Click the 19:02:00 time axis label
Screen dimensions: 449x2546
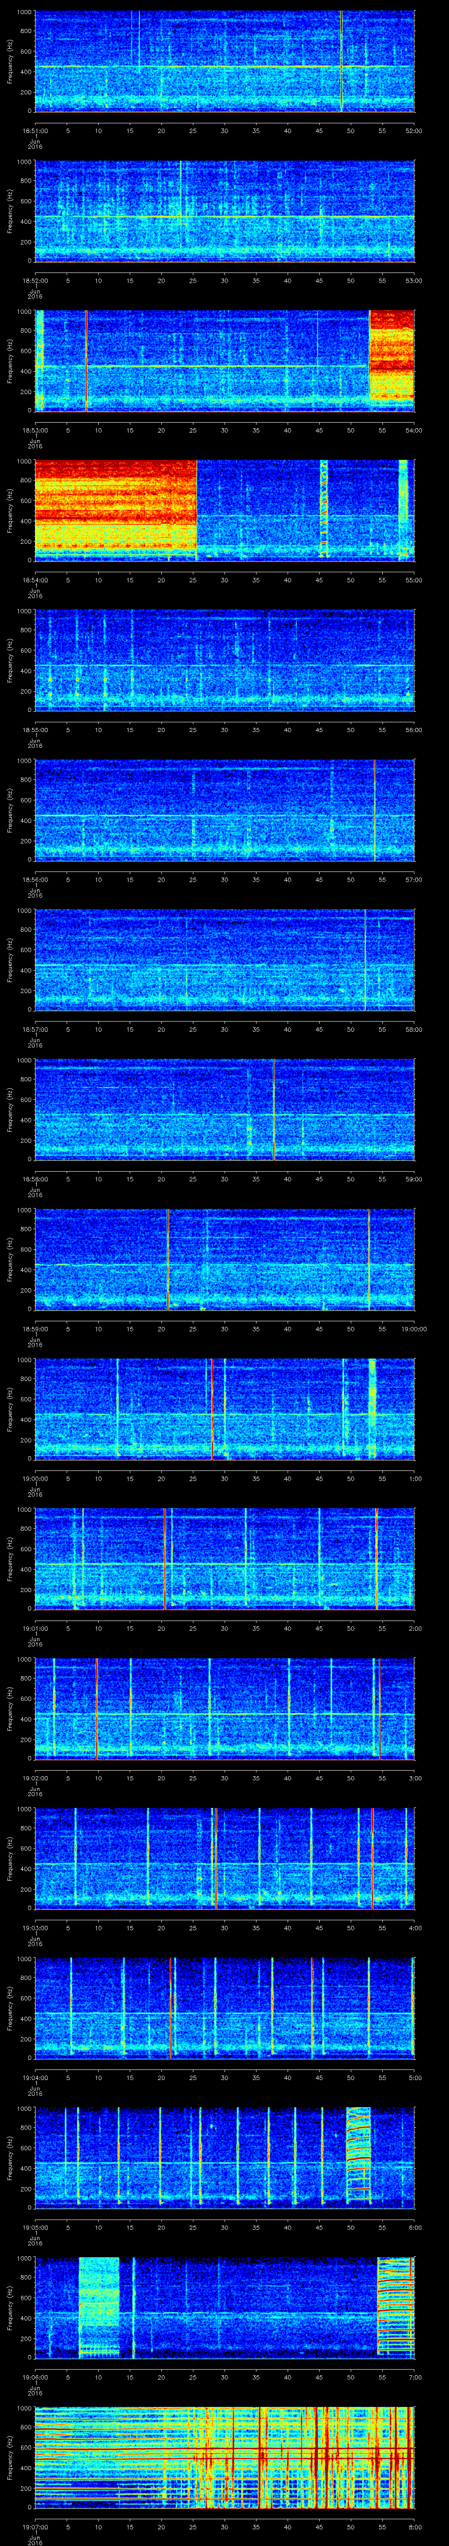click(35, 1778)
